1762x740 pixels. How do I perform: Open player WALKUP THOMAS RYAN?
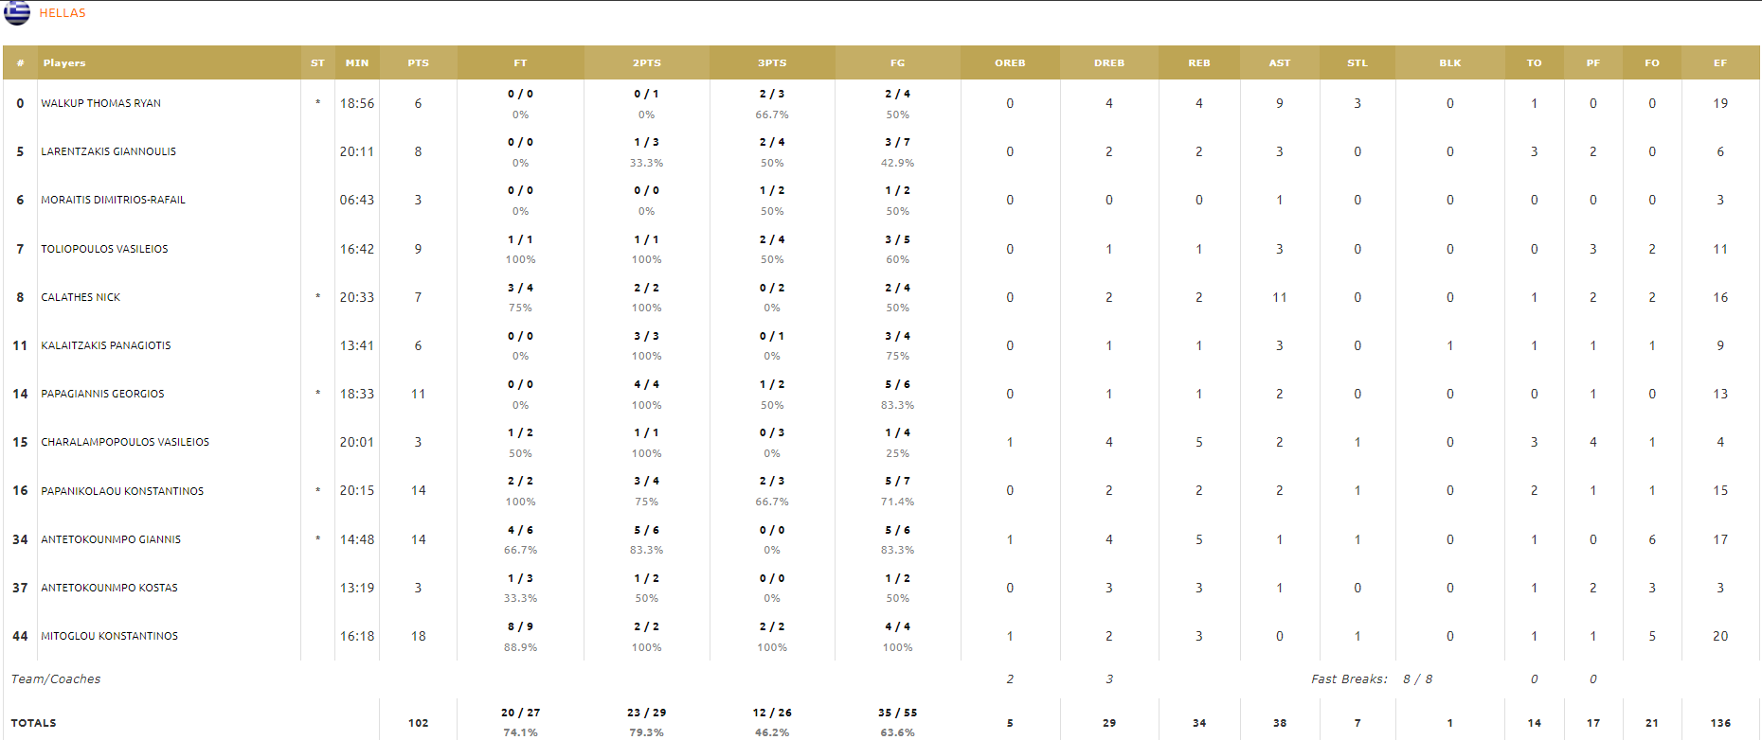(100, 103)
